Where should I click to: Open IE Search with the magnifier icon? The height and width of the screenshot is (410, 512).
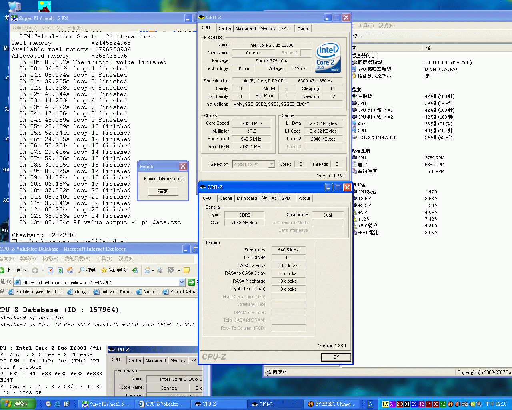coord(82,270)
